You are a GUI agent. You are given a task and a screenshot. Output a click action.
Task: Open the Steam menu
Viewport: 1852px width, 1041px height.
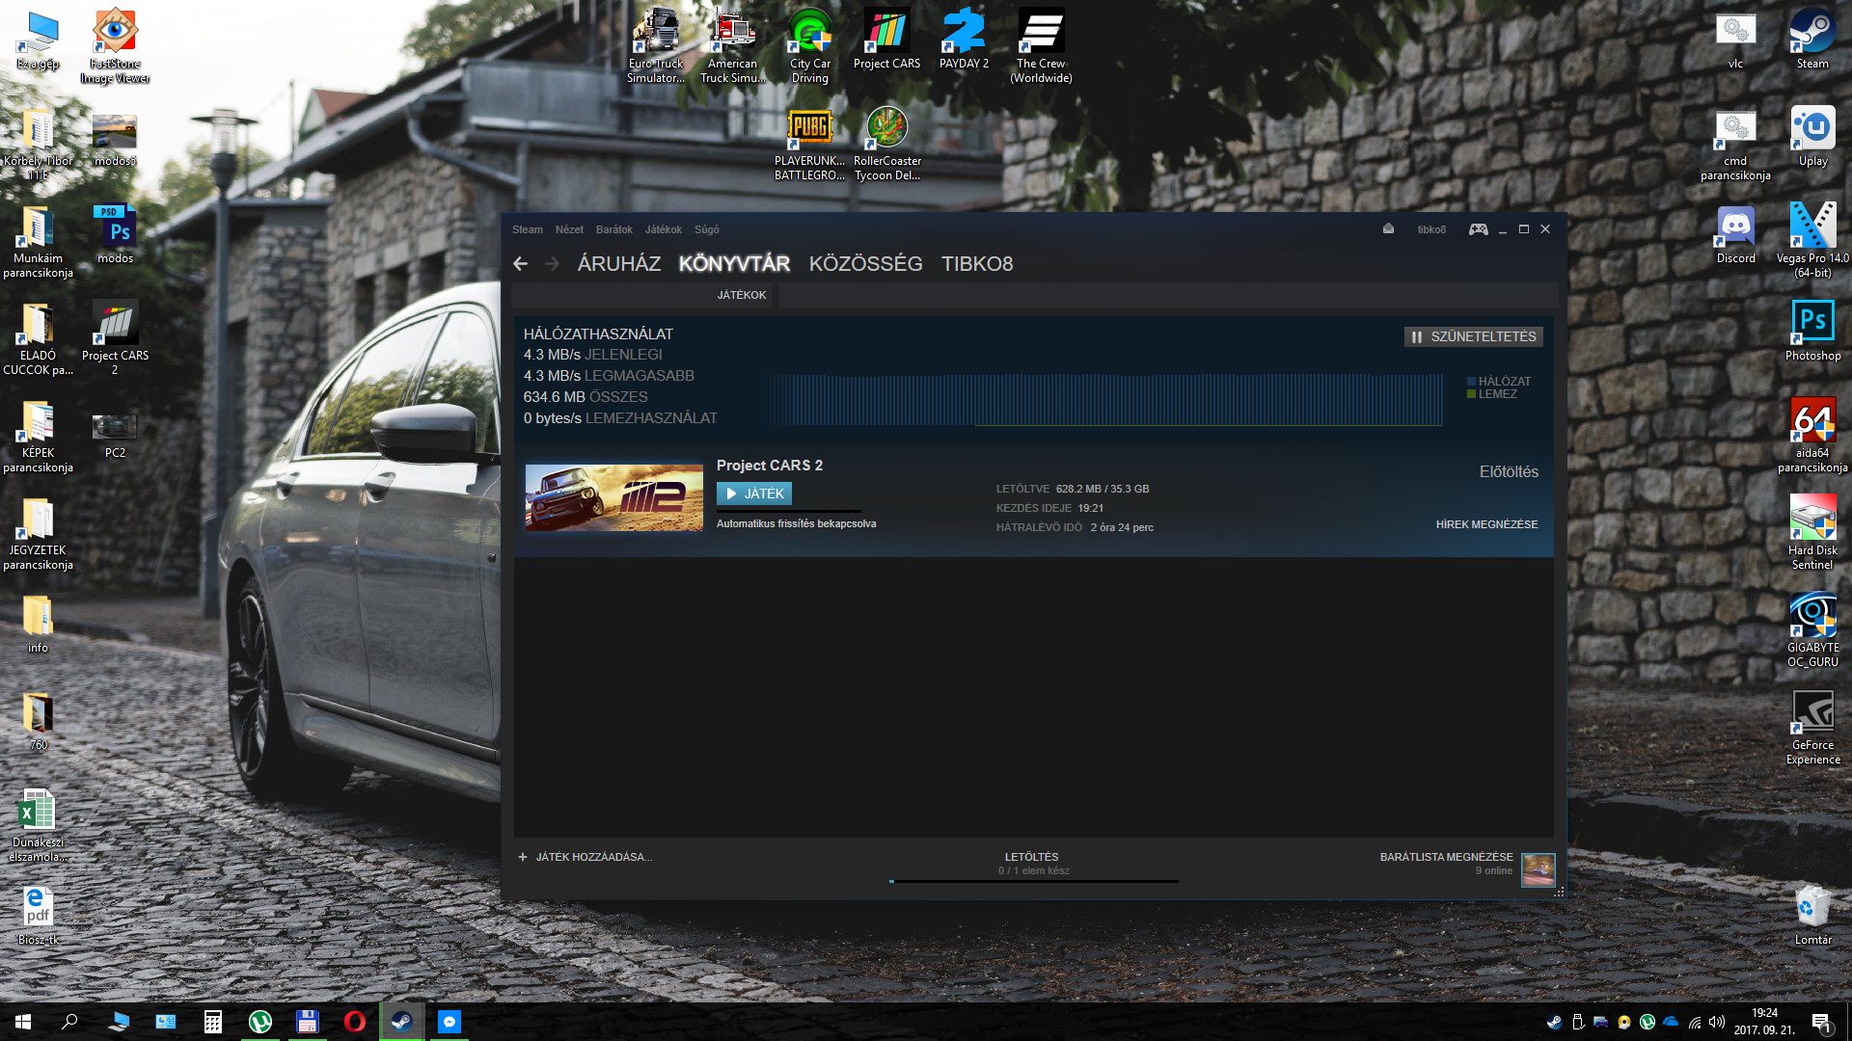pos(527,229)
